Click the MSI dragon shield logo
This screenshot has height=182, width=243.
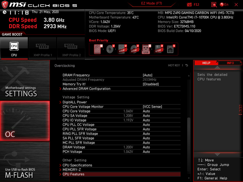5,5
